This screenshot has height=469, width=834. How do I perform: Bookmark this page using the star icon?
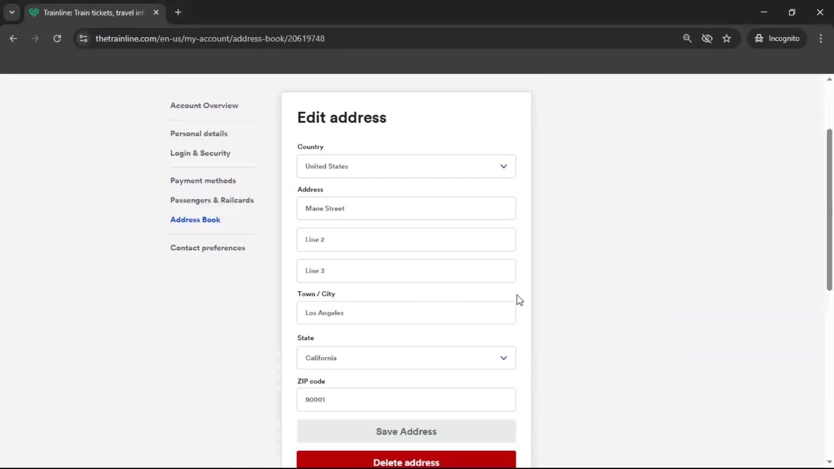727,38
